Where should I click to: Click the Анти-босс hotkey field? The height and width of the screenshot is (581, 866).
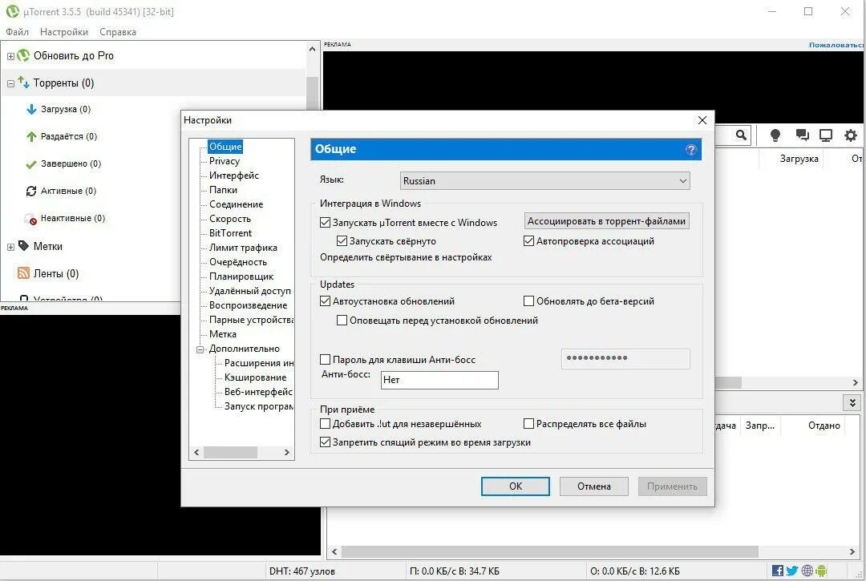(x=439, y=380)
